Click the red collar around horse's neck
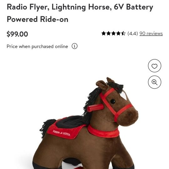This screenshot has width=169, height=169. [x=103, y=131]
